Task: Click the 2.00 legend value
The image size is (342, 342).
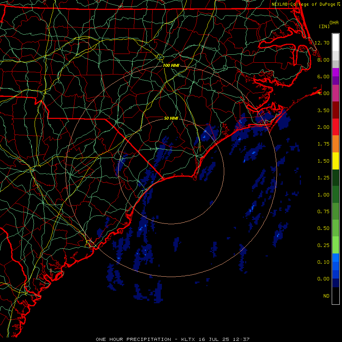Action: [x=323, y=127]
